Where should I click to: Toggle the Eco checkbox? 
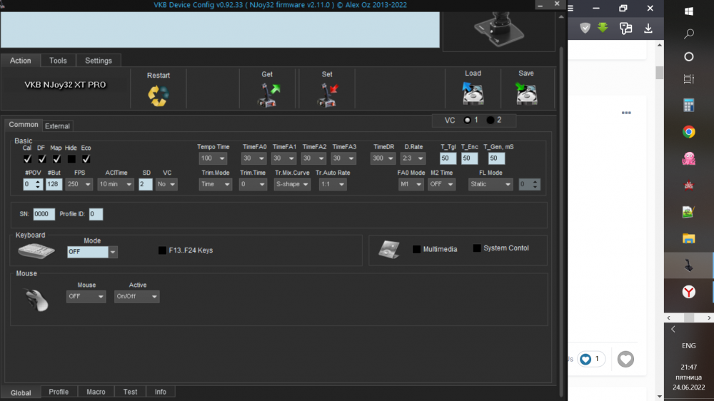[x=86, y=159]
